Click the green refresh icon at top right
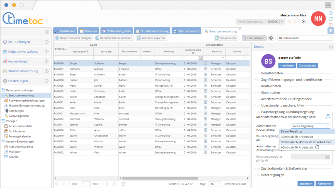Screen dimensions: 335x188 [331, 19]
